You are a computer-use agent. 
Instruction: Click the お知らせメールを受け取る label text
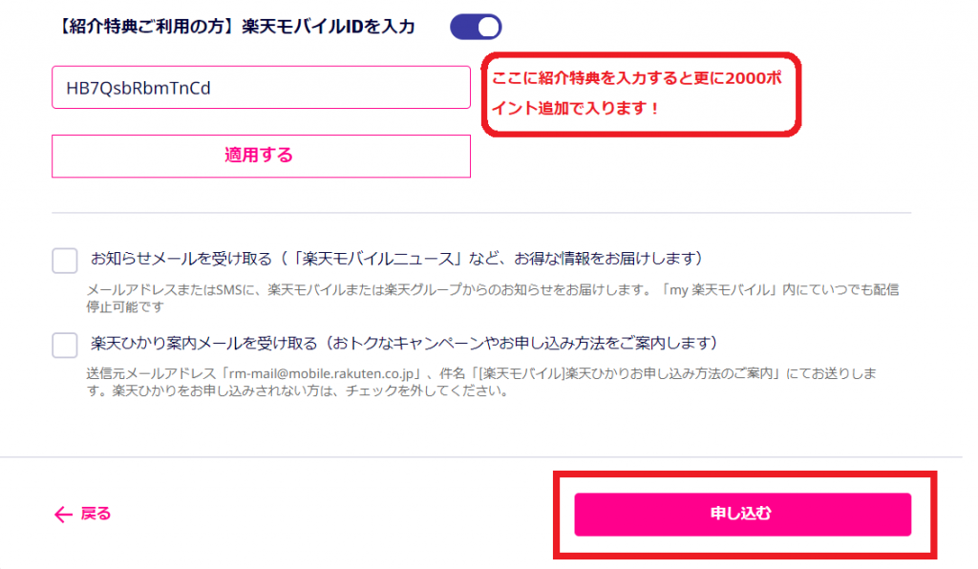coord(181,259)
